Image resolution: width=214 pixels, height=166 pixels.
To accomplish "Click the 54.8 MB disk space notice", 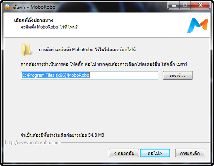I will click(62, 135).
